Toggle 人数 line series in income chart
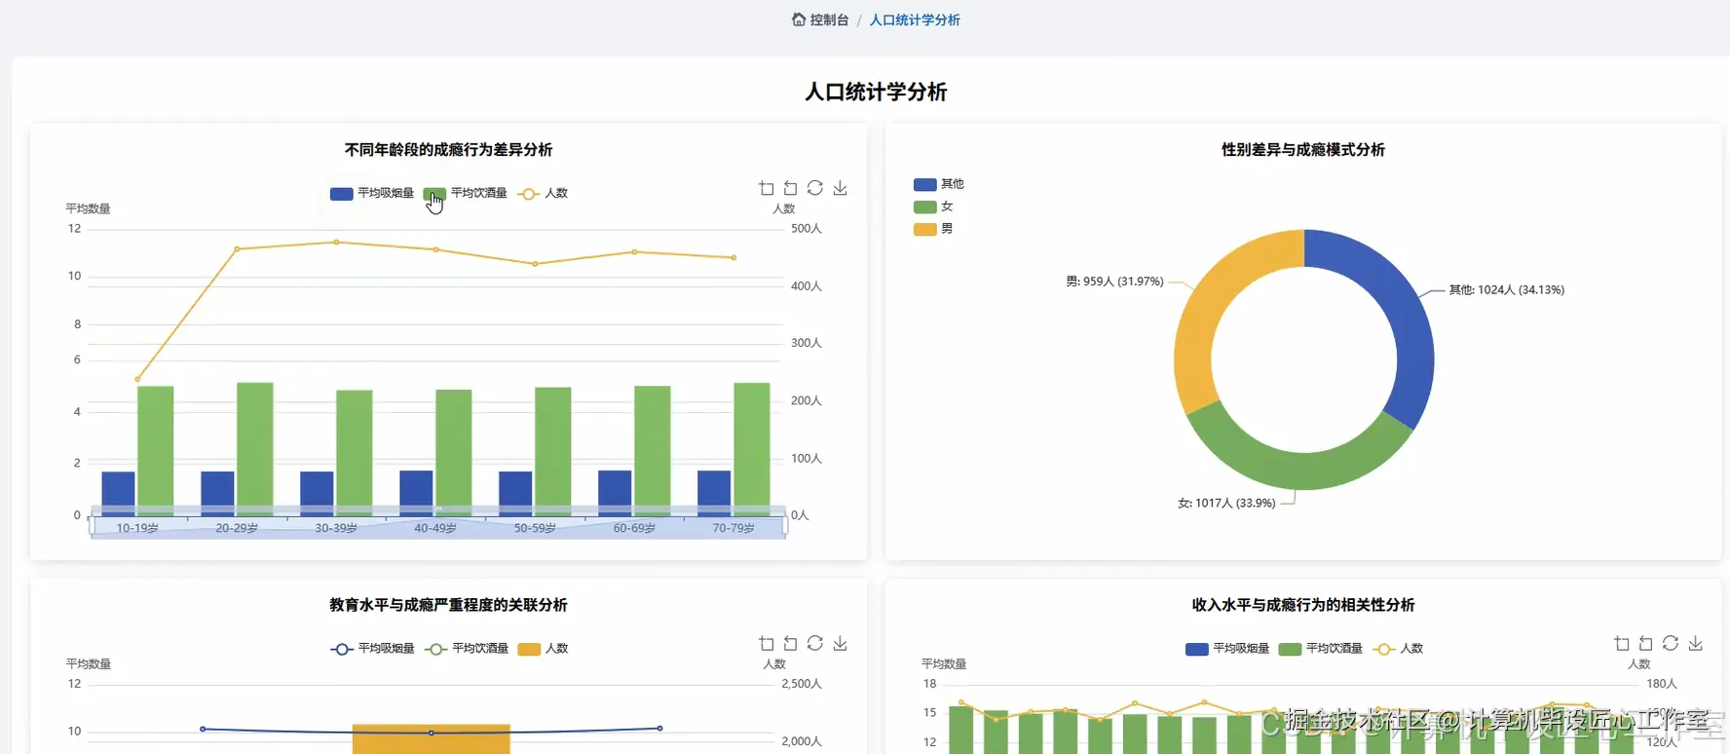Viewport: 1730px width, 754px height. click(1398, 649)
